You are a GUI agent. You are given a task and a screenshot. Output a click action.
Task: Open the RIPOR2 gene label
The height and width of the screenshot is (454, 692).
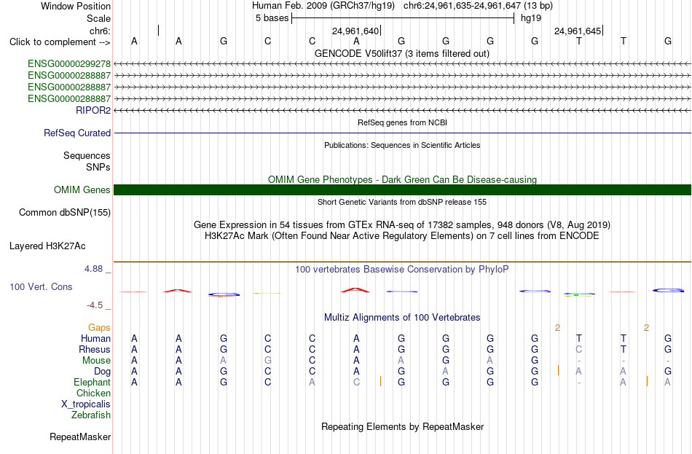pyautogui.click(x=93, y=111)
